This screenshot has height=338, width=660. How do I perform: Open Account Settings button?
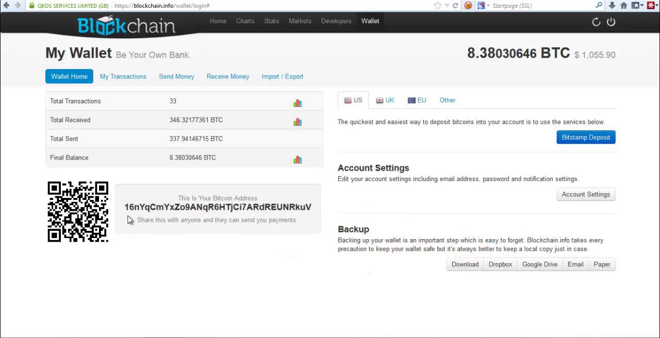point(586,194)
